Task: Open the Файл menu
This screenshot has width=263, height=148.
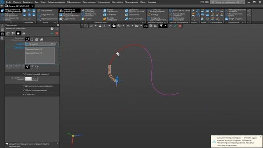Action: coord(8,2)
